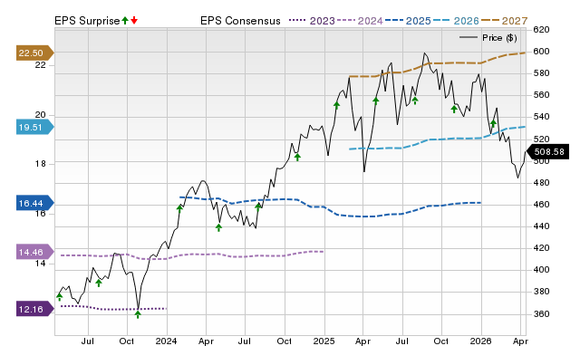Click the 20 label on the EPS axis
The image size is (580, 346).
[x=40, y=115]
